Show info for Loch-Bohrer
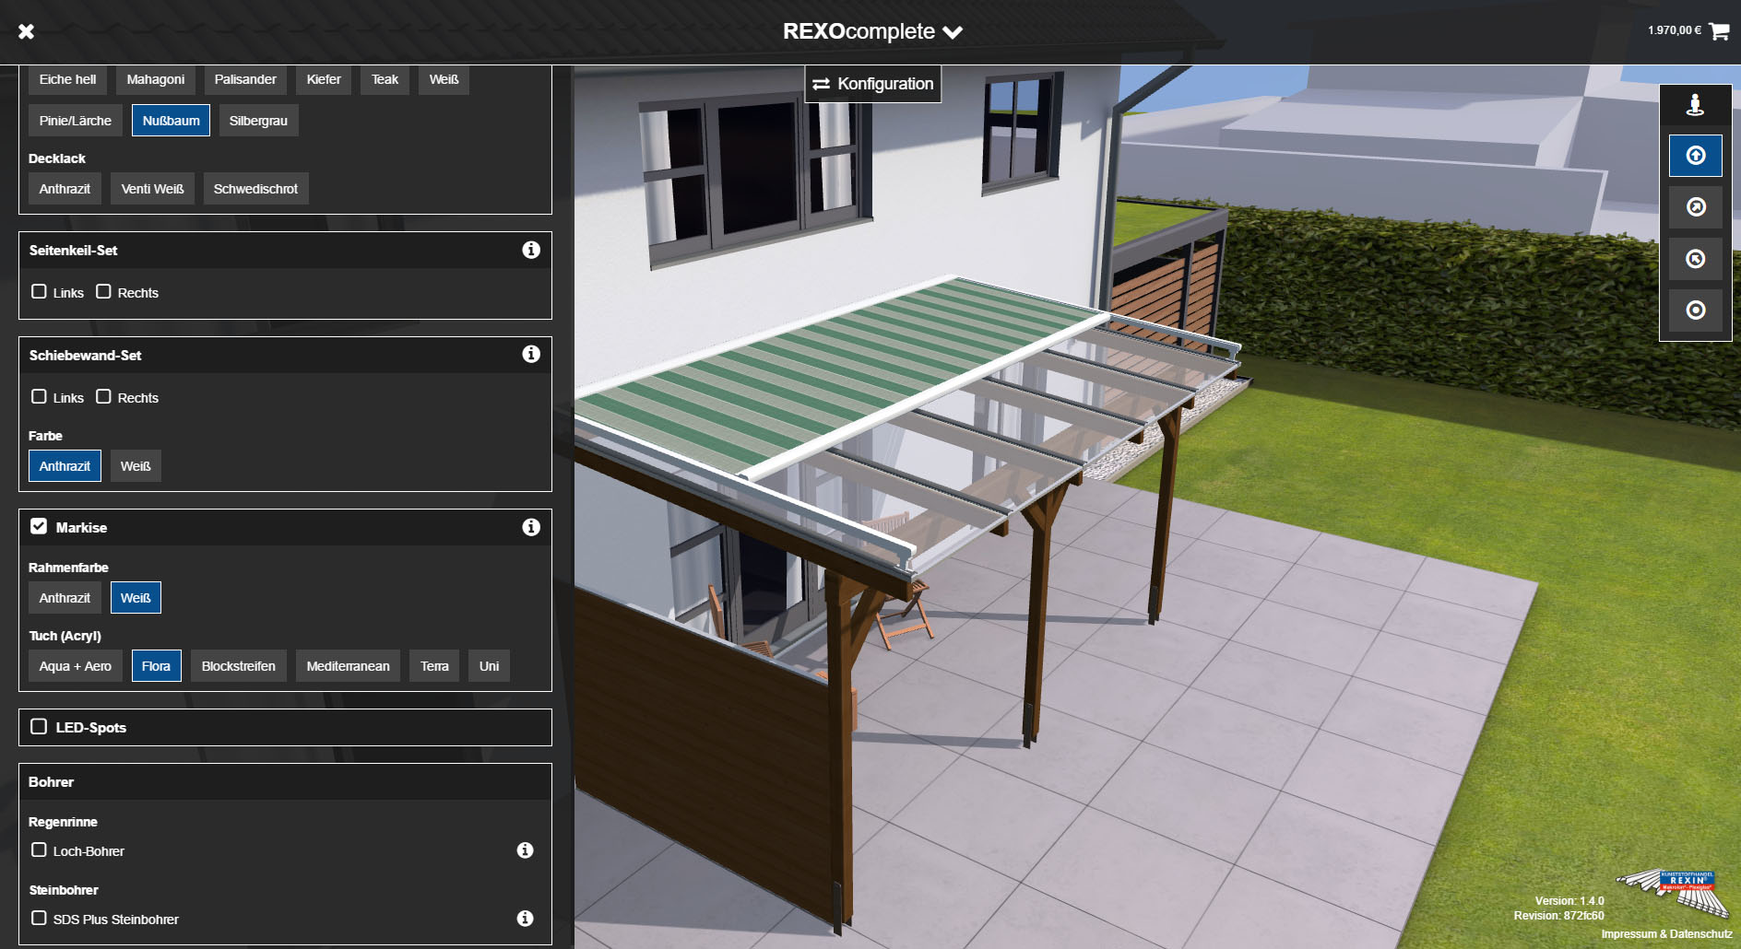This screenshot has width=1741, height=949. (525, 850)
